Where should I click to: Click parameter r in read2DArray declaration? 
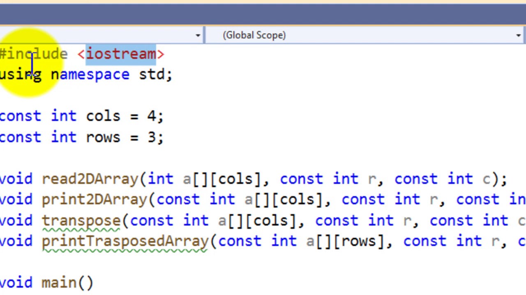pos(372,179)
